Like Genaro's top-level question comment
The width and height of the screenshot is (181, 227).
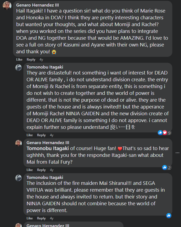19,60
